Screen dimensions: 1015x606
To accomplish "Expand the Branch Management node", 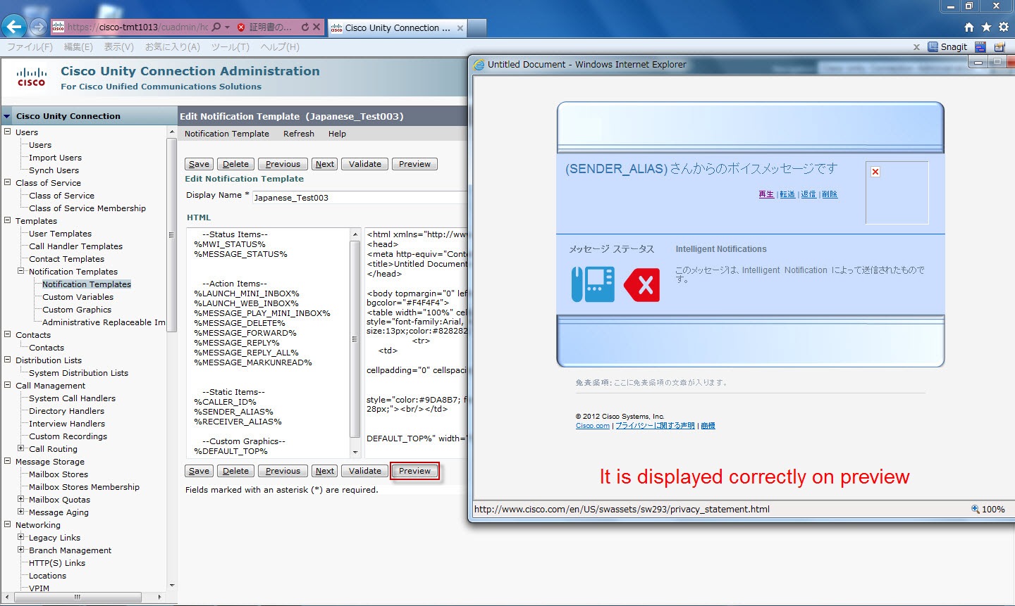I will tap(21, 550).
